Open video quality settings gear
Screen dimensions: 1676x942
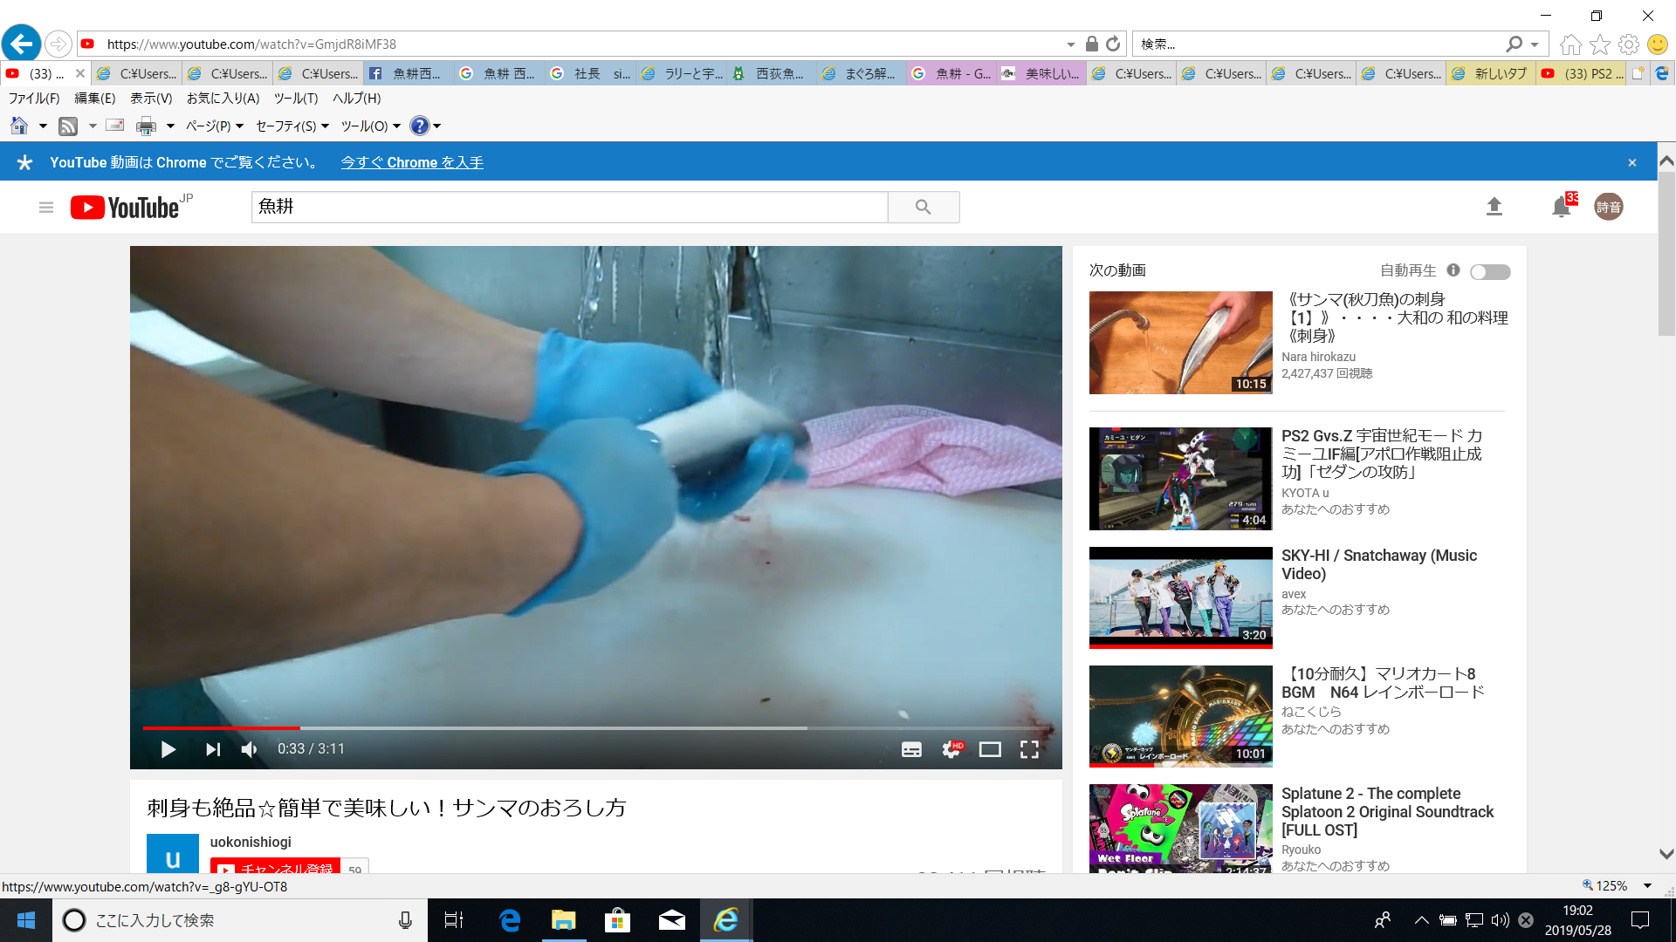click(x=951, y=749)
